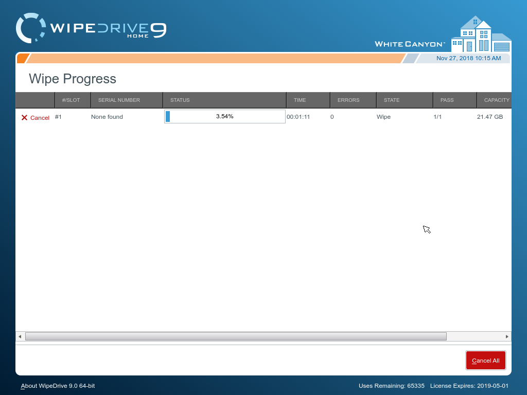This screenshot has height=395, width=527.
Task: Click the horizontal scrollbar thumb
Action: click(236, 336)
